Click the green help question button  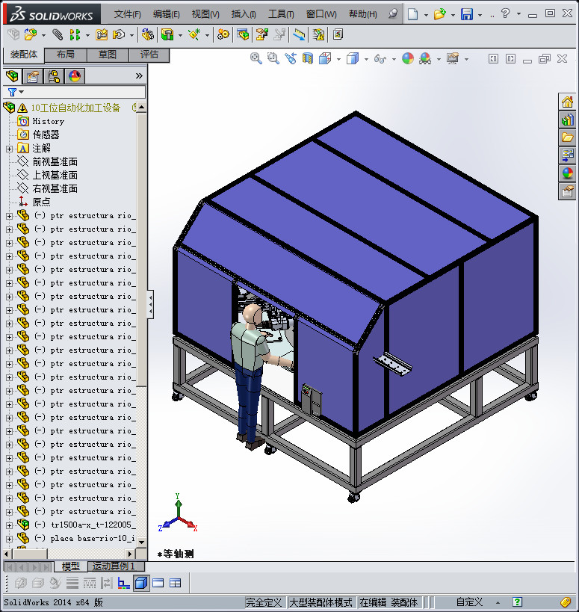517,602
